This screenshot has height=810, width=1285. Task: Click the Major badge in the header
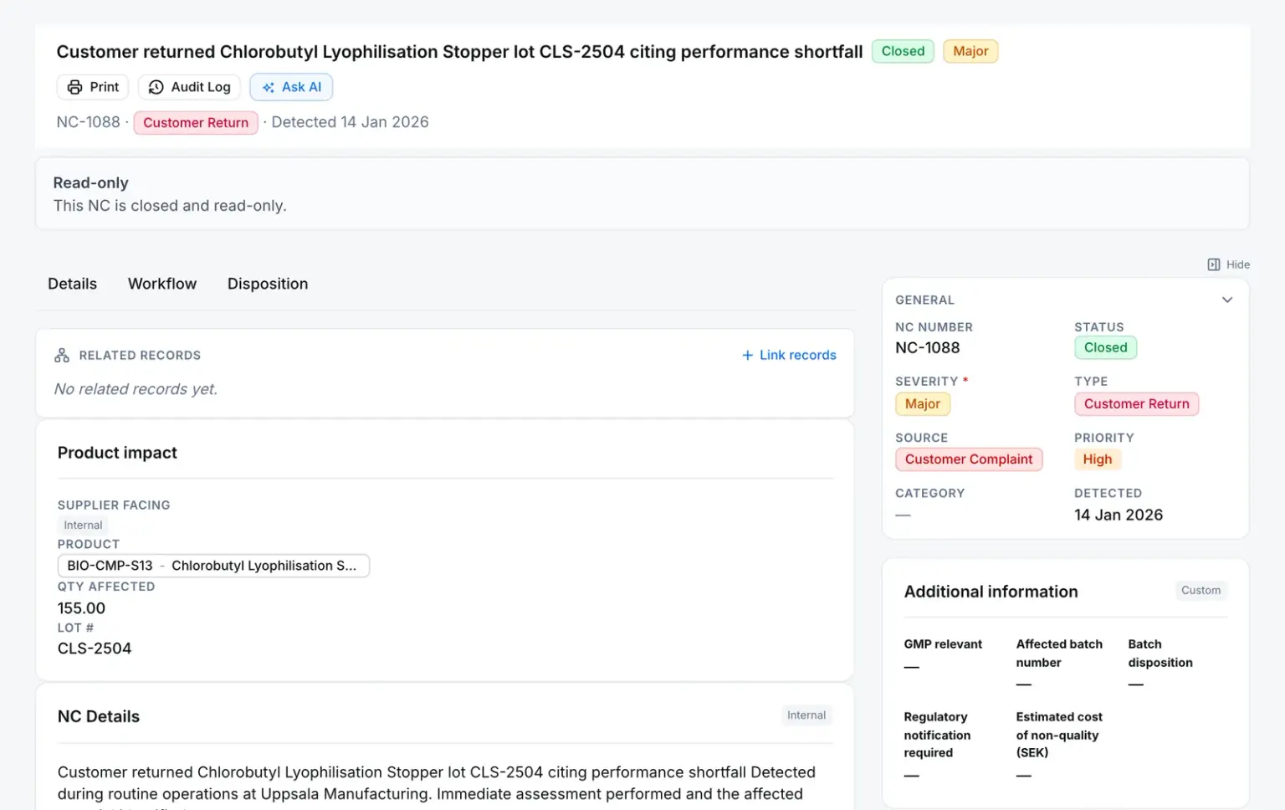[970, 51]
